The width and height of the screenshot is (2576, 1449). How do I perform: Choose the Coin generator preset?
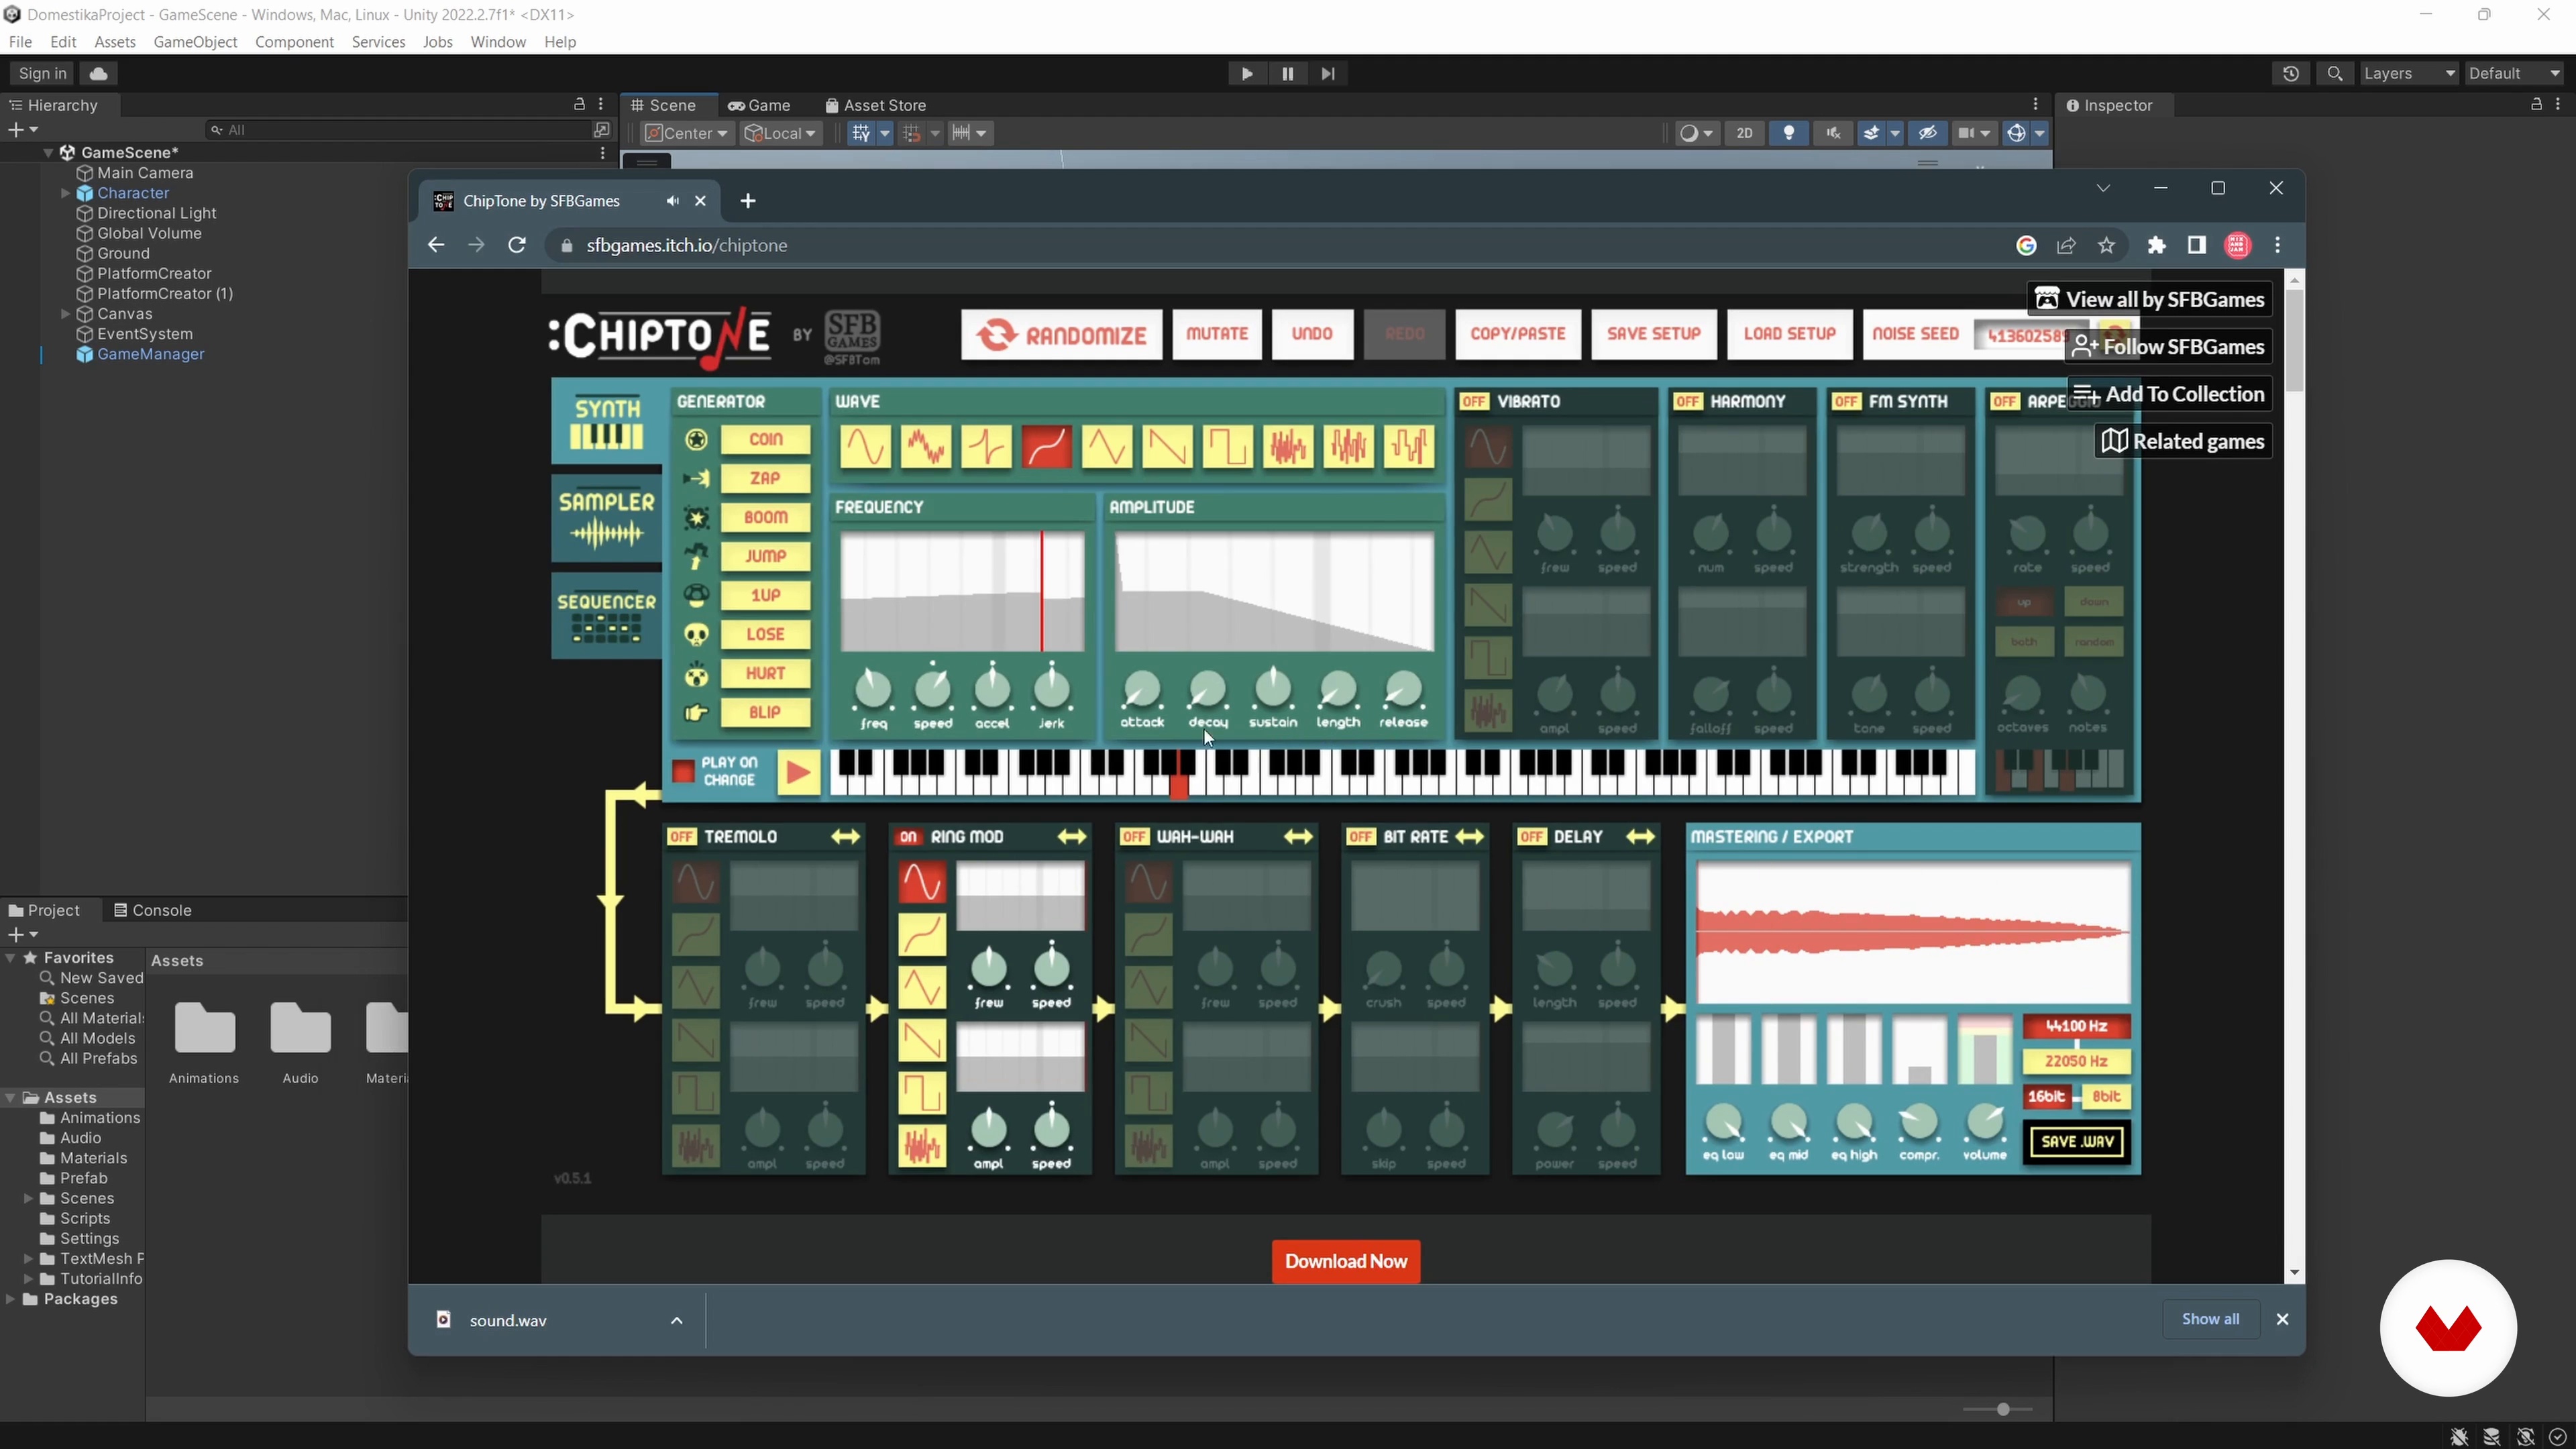[x=765, y=439]
